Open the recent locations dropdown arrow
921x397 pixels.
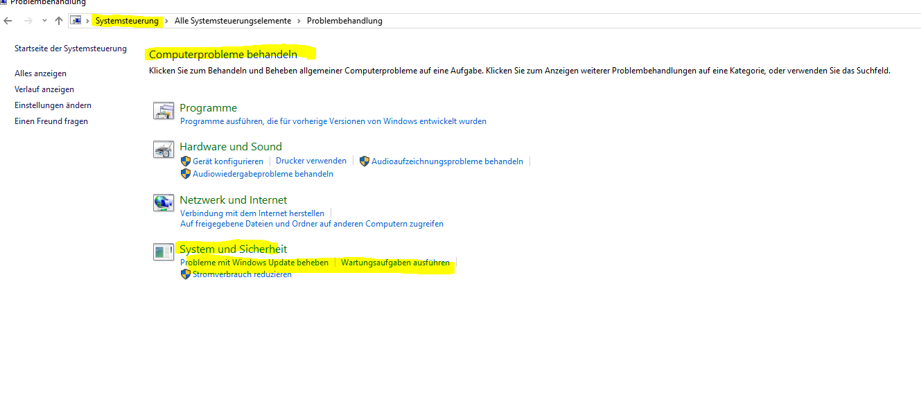coord(44,21)
